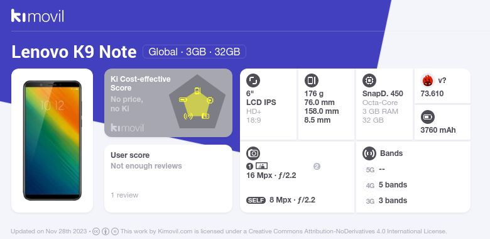Click the battery capacity icon
490x239 pixels.
pos(428,118)
